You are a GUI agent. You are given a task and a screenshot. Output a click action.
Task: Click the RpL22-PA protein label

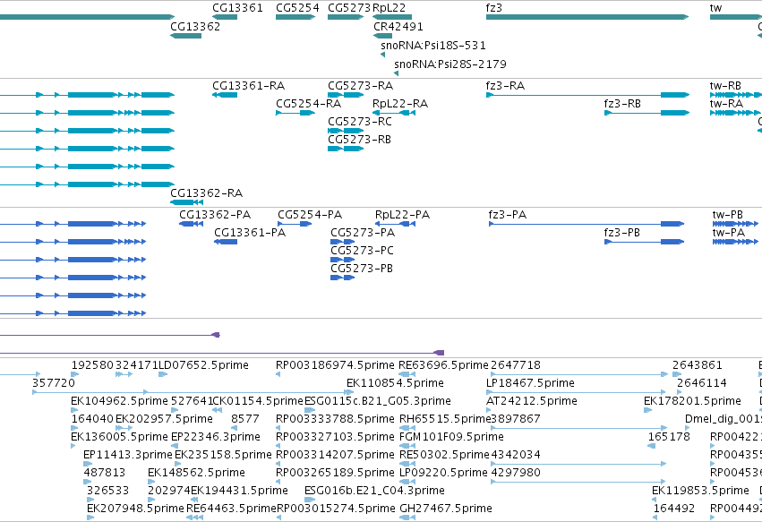click(x=402, y=214)
